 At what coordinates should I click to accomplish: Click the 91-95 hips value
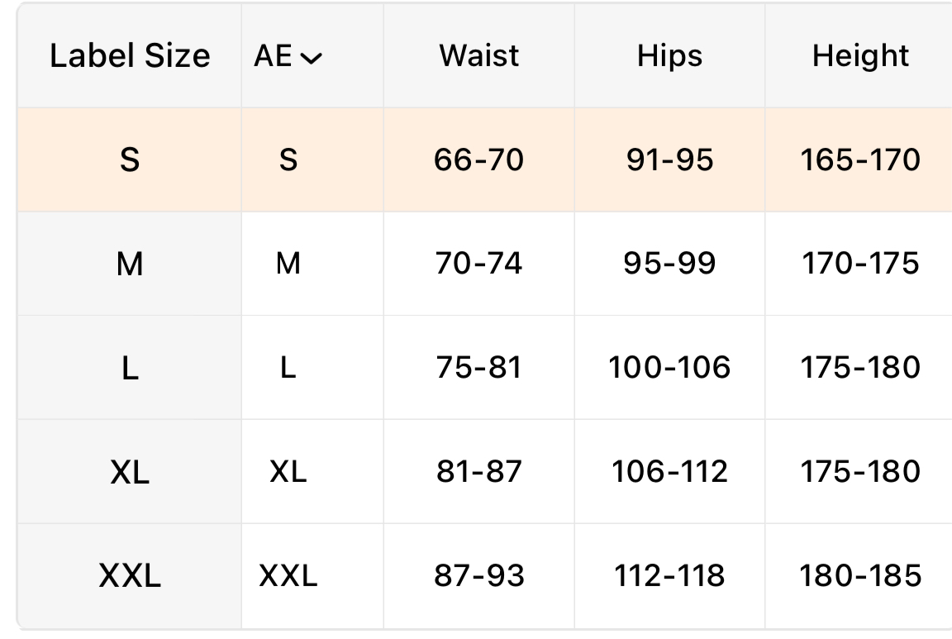point(669,160)
